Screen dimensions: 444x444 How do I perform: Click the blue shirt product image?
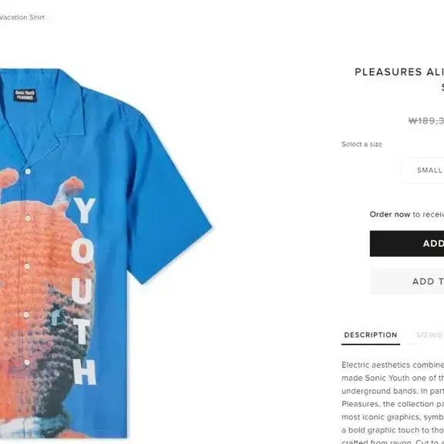(x=105, y=254)
